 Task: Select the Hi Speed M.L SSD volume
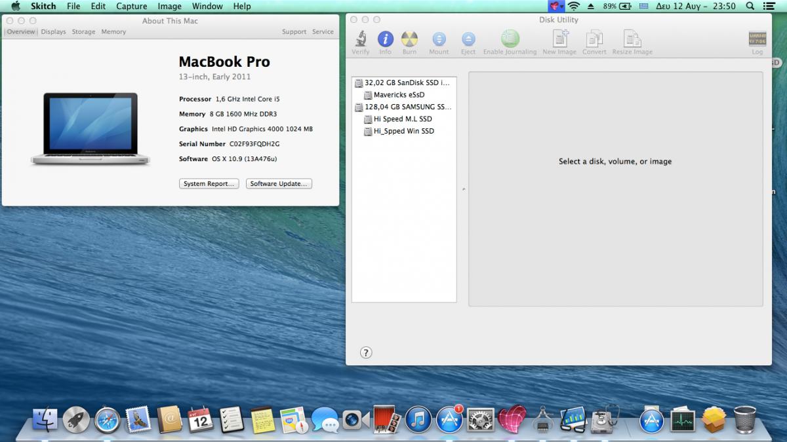[404, 119]
